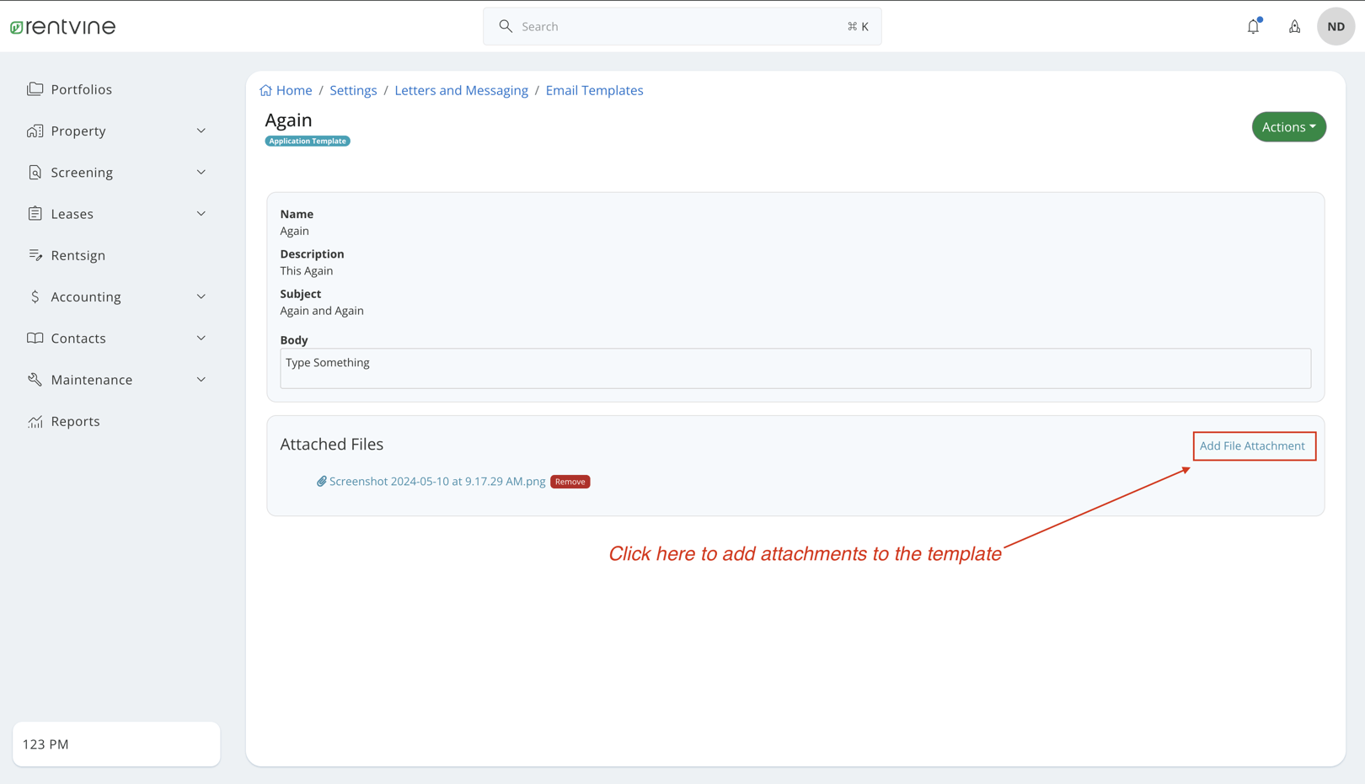Select the Rentsign signature icon
The height and width of the screenshot is (784, 1365).
tap(35, 255)
